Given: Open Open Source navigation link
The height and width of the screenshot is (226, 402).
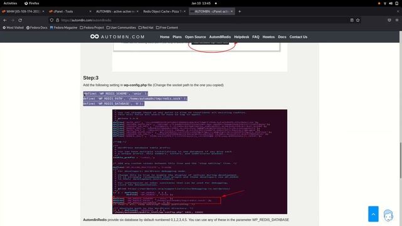Looking at the screenshot, I should pyautogui.click(x=195, y=37).
